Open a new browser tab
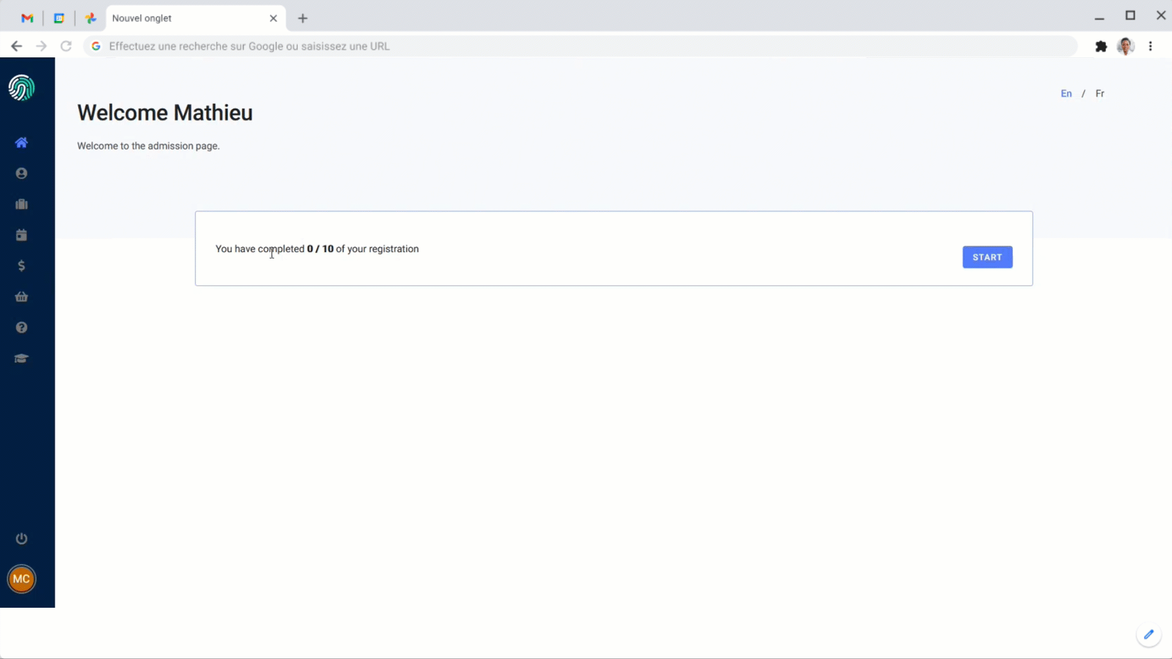1172x659 pixels. pyautogui.click(x=303, y=18)
